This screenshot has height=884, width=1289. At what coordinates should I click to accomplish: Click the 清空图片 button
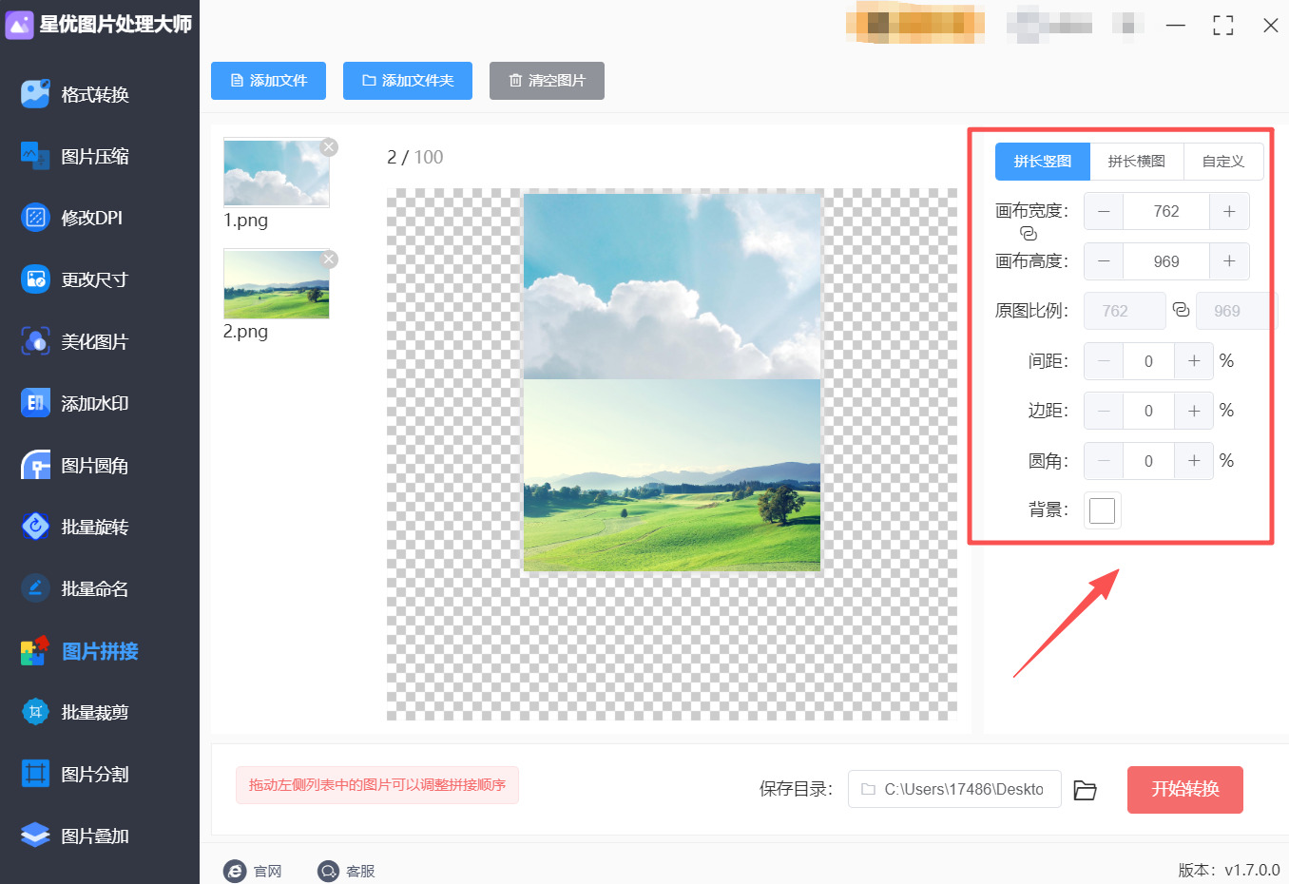coord(547,81)
